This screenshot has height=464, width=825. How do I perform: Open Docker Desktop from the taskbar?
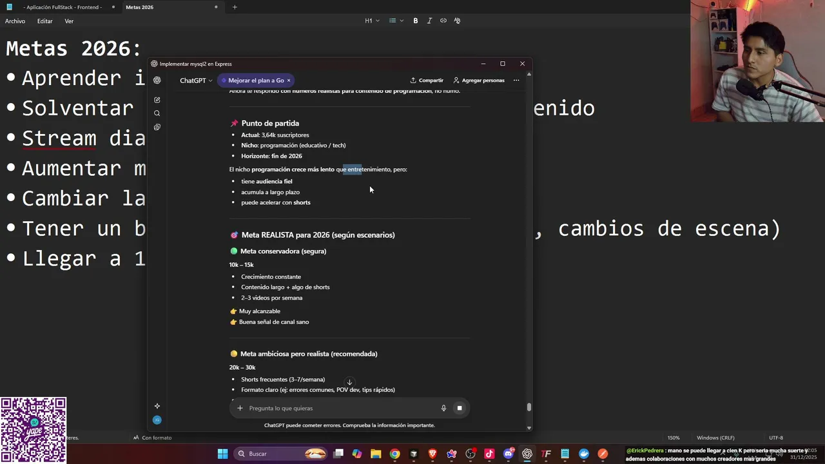[x=584, y=454]
